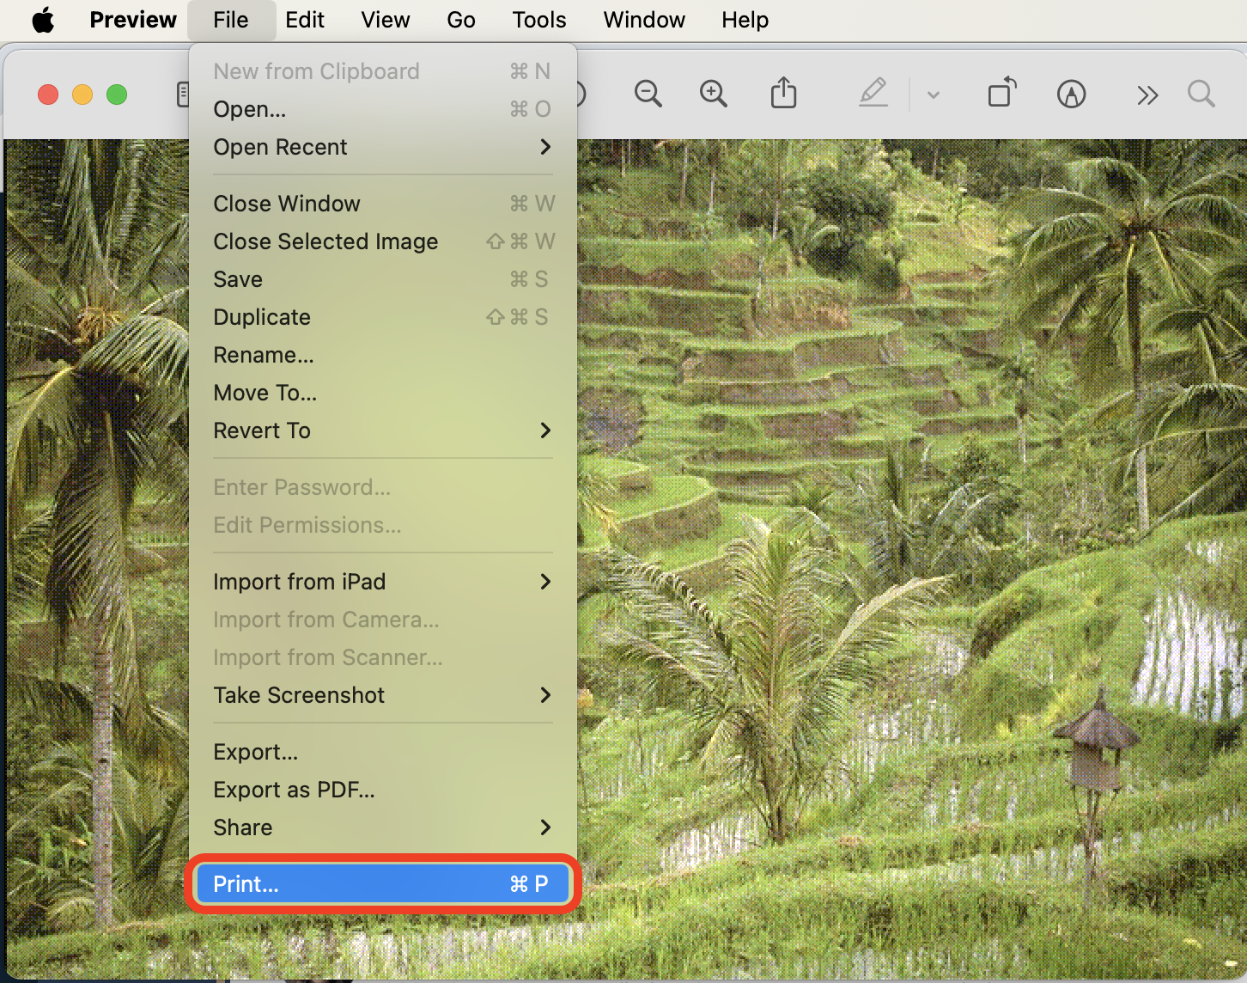Click the zoom out icon
The height and width of the screenshot is (983, 1247).
pyautogui.click(x=648, y=94)
